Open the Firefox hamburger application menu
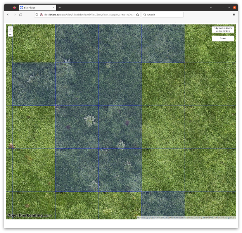 pyautogui.click(x=233, y=14)
